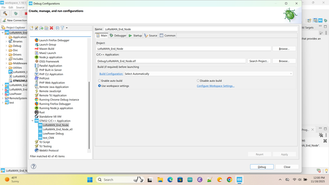Screen dimensions: 329x185
Task: Click the Debug button
Action: 261,167
